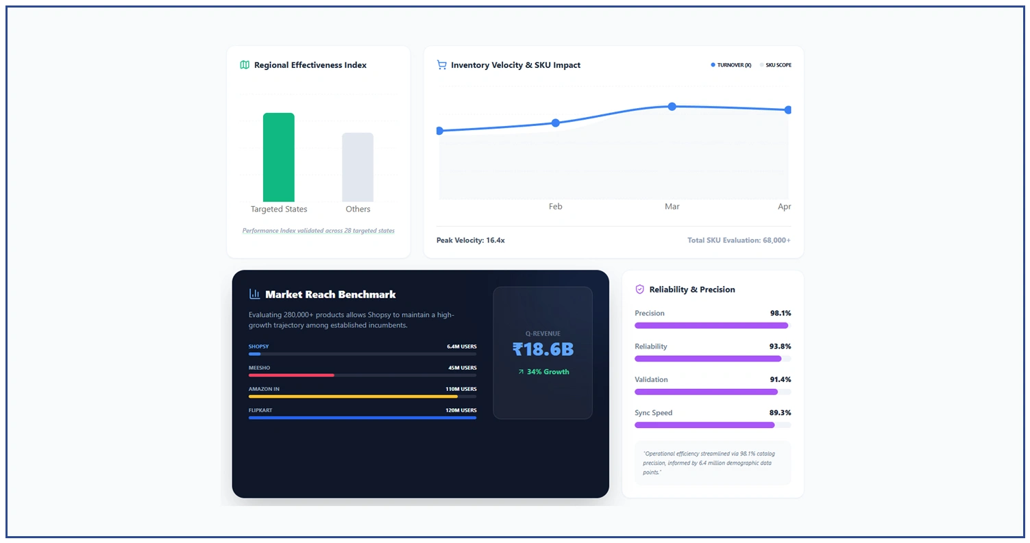Click the Q-REVENUE summary card
Viewport: 1030px width, 543px height.
pyautogui.click(x=543, y=353)
